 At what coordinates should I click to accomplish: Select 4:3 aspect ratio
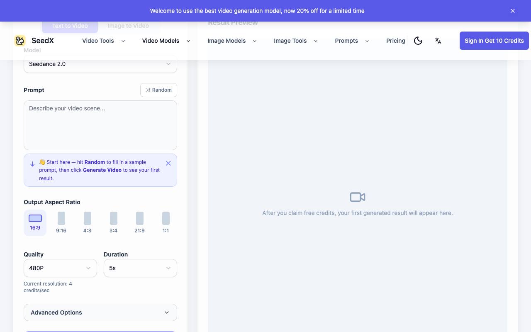tap(87, 223)
